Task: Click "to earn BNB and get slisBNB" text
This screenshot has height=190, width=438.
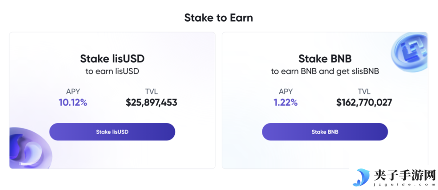Action: tap(325, 71)
